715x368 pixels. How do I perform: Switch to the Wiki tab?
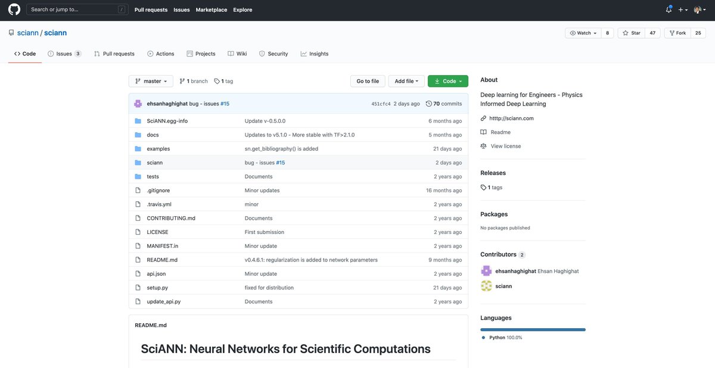tap(237, 54)
